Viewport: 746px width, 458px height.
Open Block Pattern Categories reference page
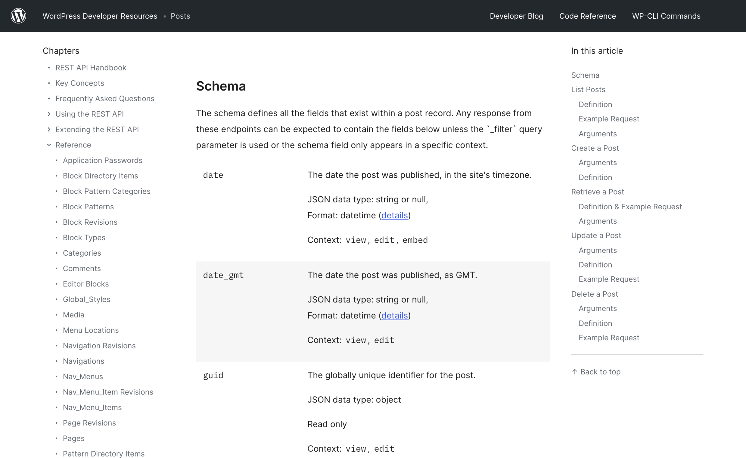point(106,191)
